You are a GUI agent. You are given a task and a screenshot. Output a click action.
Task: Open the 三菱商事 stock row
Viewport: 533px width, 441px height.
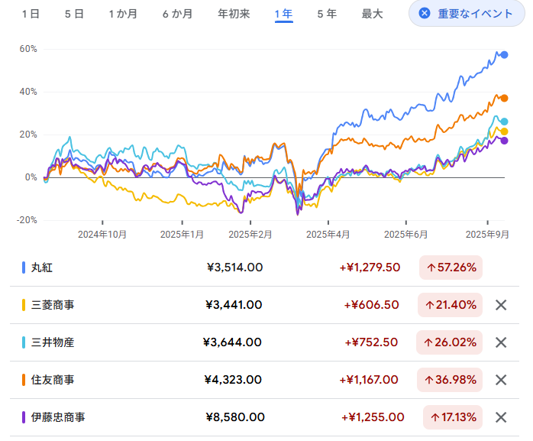point(264,305)
